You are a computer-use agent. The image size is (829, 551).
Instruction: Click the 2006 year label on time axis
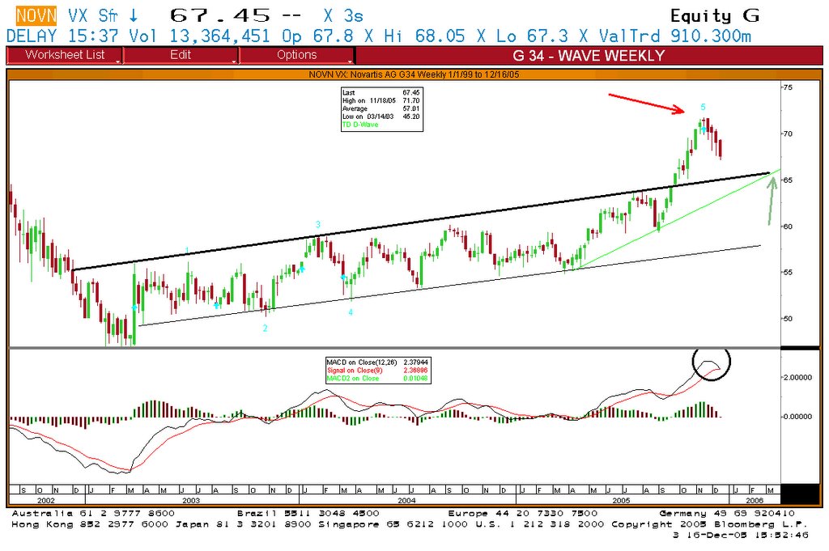click(755, 500)
